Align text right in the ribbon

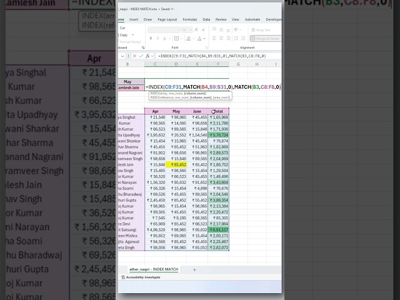tap(228, 39)
